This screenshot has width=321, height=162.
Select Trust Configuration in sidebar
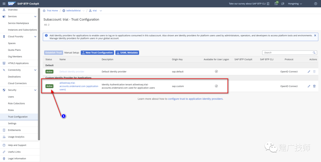point(19,117)
